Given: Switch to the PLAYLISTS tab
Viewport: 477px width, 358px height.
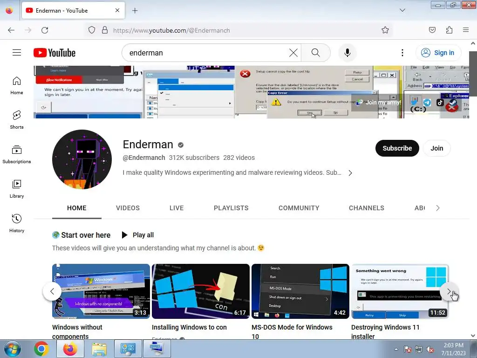Looking at the screenshot, I should point(231,208).
